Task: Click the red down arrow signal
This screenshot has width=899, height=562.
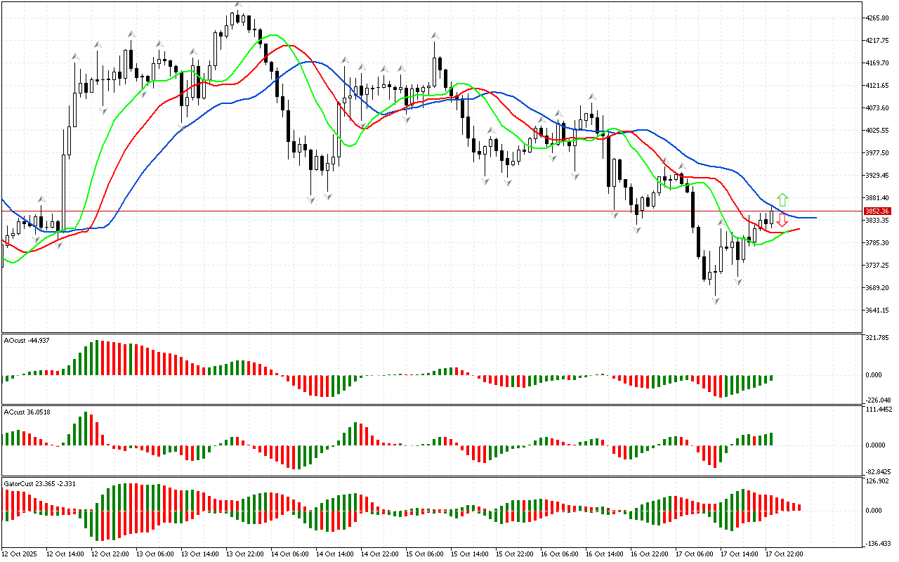Action: [x=782, y=220]
